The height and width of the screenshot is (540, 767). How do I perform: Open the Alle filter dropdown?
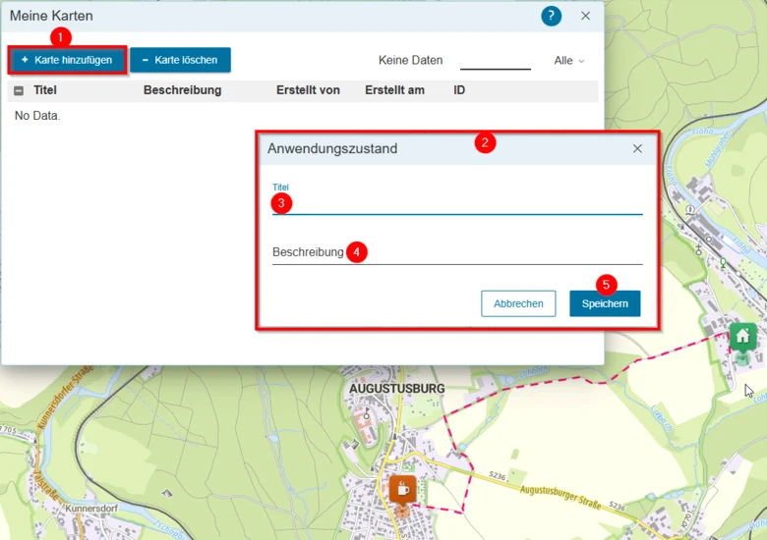pyautogui.click(x=569, y=61)
